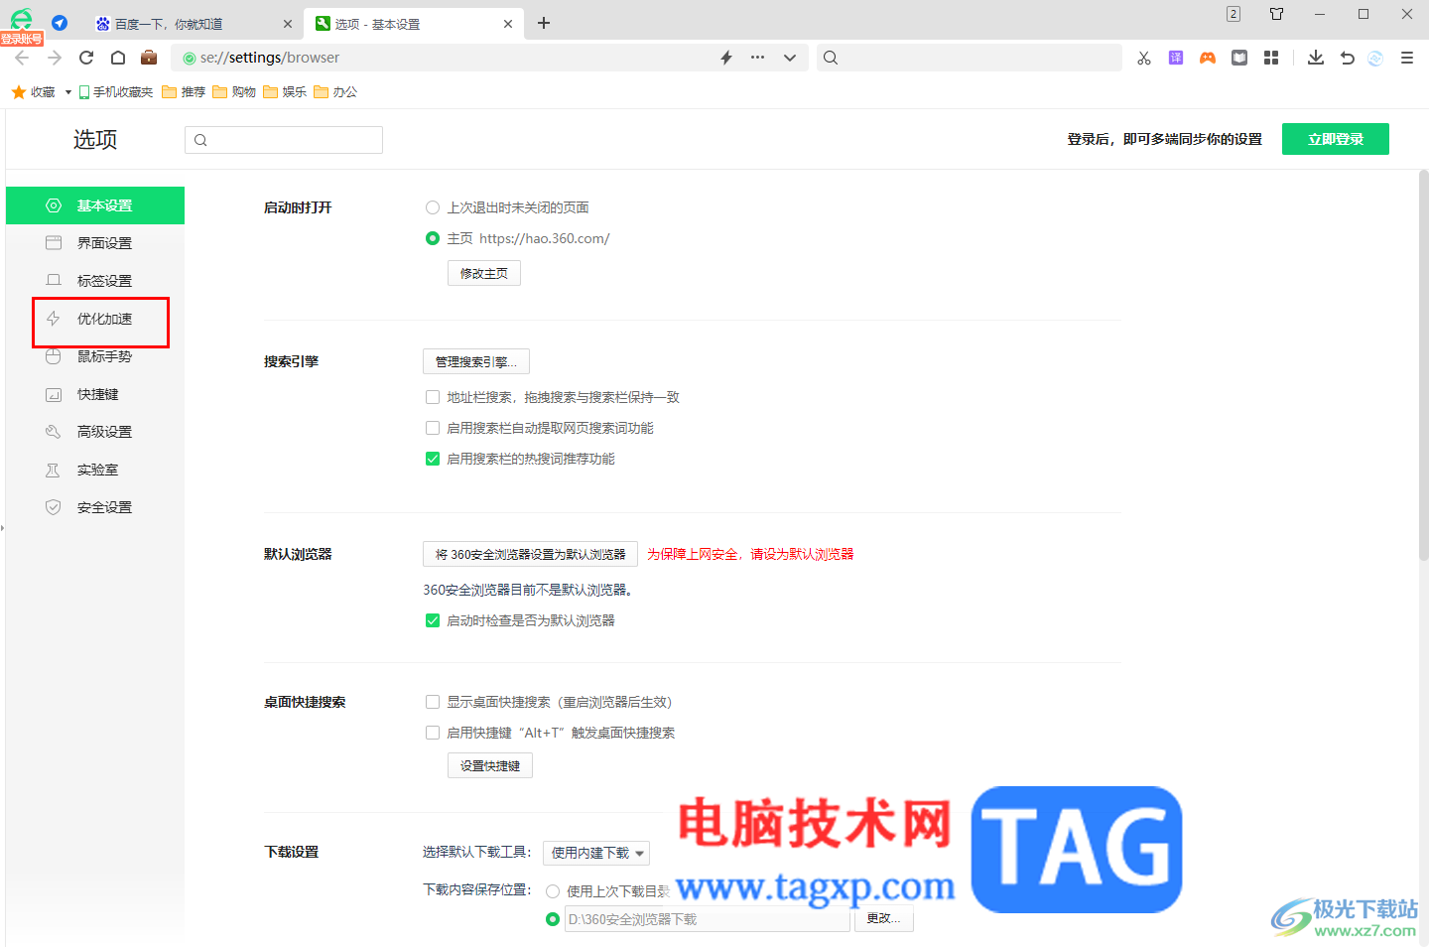Click 将360安全浏览器设置为默认浏览器 button
The width and height of the screenshot is (1429, 947).
pyautogui.click(x=530, y=554)
